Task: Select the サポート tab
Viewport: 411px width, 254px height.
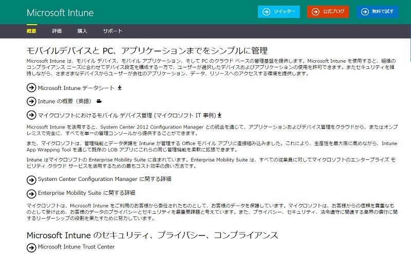Action: (x=113, y=31)
